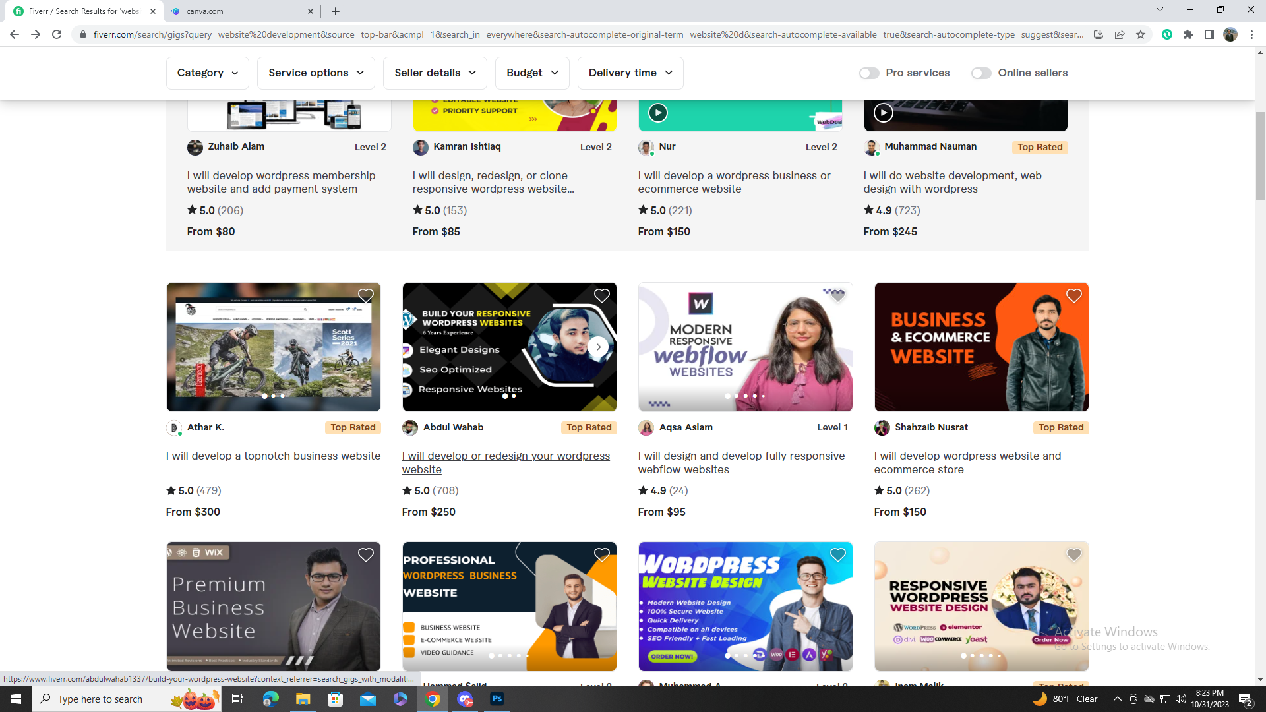The width and height of the screenshot is (1266, 712).
Task: Click the next-image arrow on Abdul Wahab's gig
Action: (598, 346)
